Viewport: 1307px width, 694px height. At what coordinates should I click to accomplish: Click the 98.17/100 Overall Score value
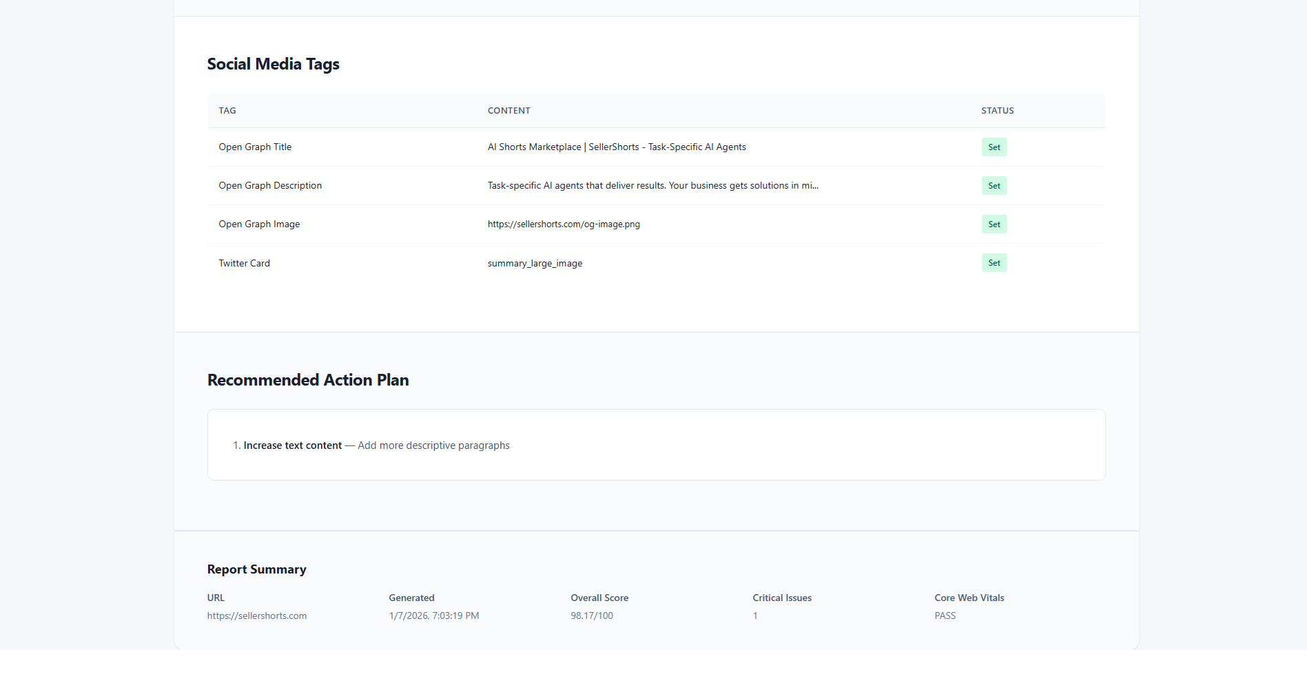coord(591,616)
